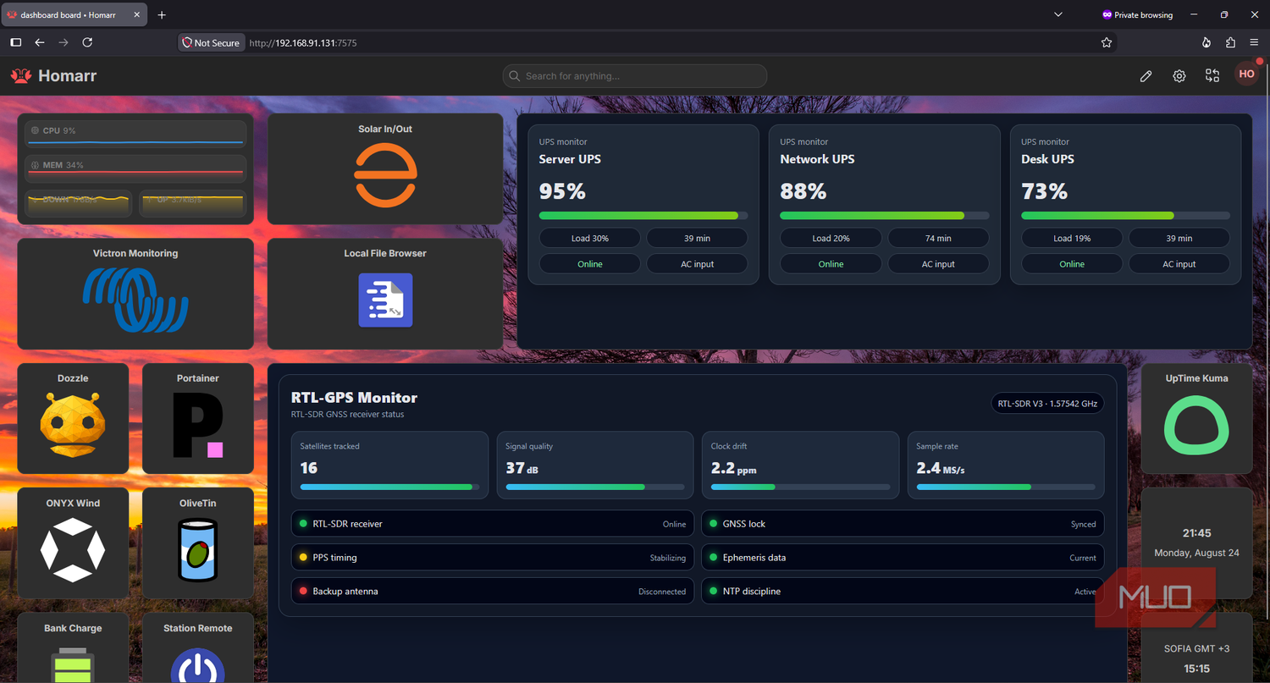Click the RTL-GPS Monitor heading
The width and height of the screenshot is (1270, 683).
click(x=354, y=398)
